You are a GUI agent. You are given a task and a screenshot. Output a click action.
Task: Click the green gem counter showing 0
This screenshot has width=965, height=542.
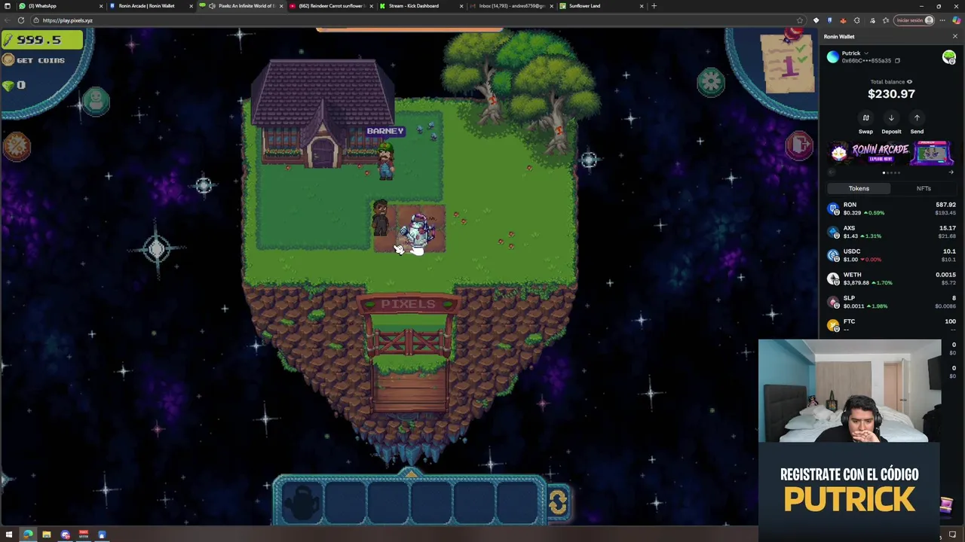[x=14, y=86]
